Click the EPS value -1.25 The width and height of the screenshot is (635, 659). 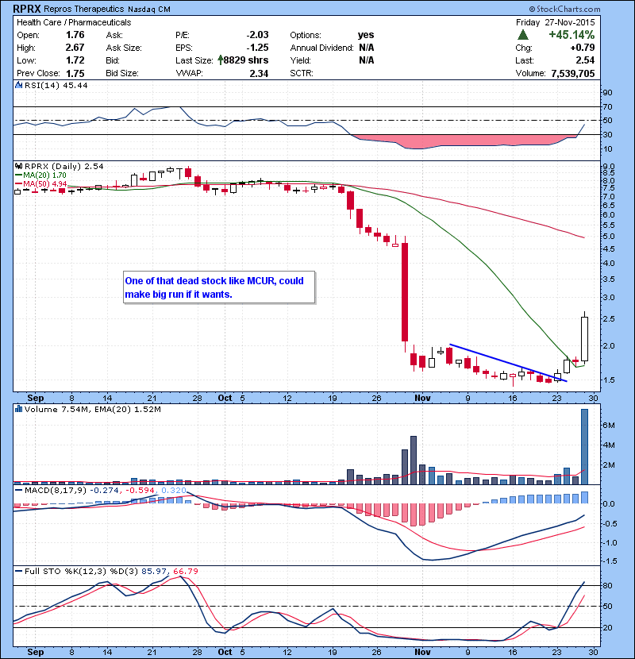pos(257,48)
